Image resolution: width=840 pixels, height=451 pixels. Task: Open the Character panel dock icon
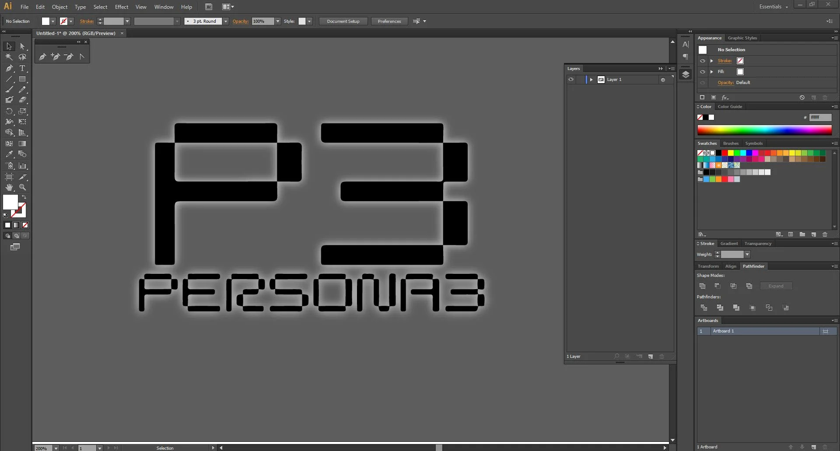coord(686,44)
